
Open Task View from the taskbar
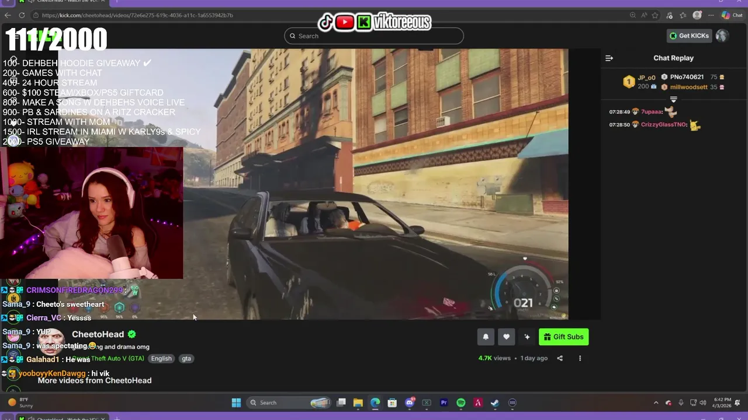point(341,402)
